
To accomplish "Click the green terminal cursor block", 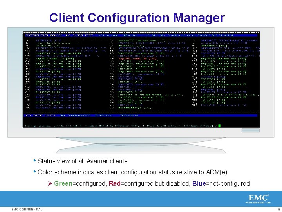I will pyautogui.click(x=219, y=126).
